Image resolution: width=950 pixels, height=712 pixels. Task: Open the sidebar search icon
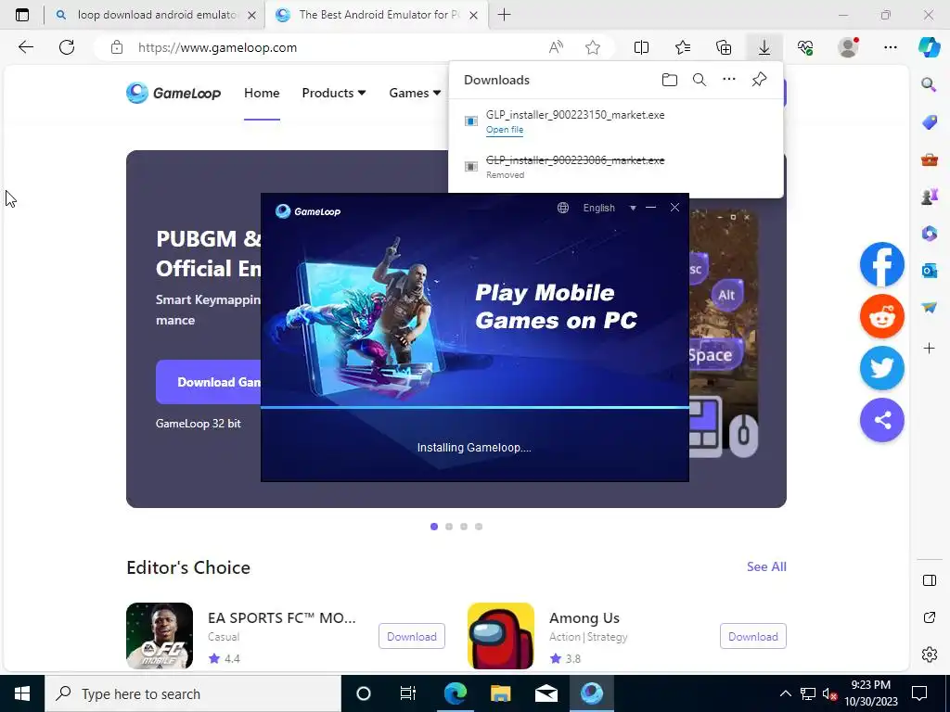click(x=929, y=84)
